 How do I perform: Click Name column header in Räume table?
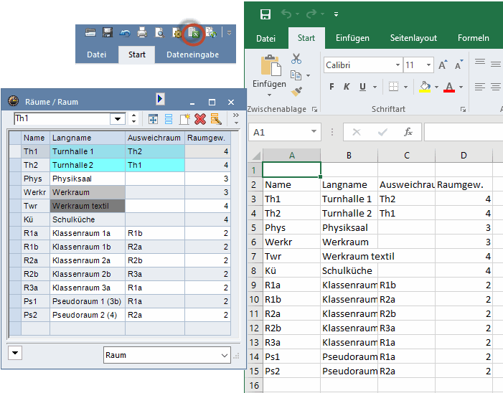click(x=35, y=138)
